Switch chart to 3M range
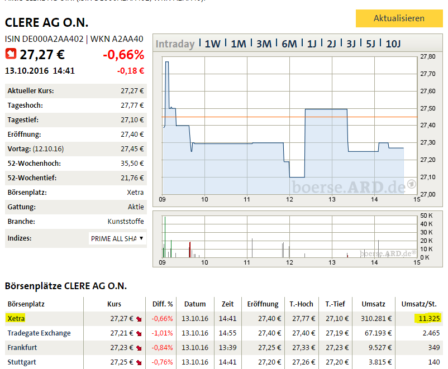The image size is (448, 369). tap(264, 44)
